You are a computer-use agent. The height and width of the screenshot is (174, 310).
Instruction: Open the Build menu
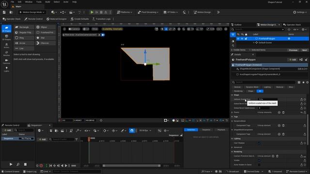pos(47,2)
